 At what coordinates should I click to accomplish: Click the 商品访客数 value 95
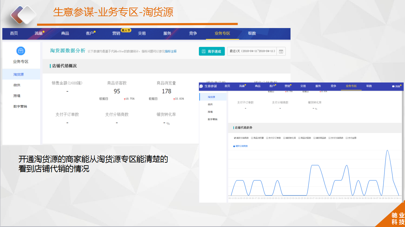(117, 91)
